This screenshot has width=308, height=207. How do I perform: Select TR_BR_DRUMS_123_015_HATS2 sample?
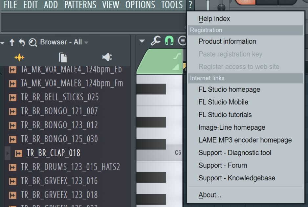click(x=70, y=167)
